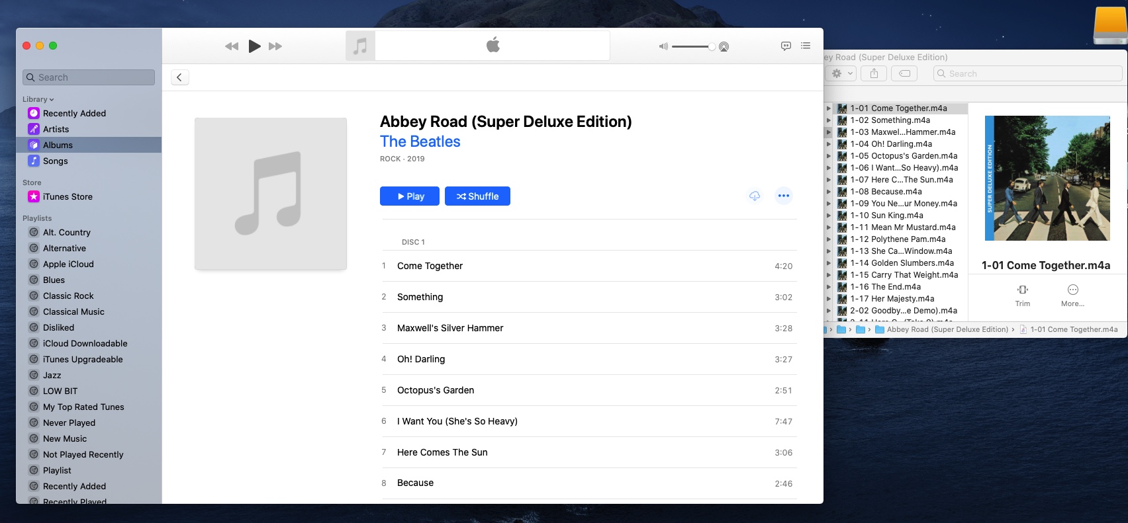
Task: Focus the Music sidebar Search field
Action: pos(89,77)
